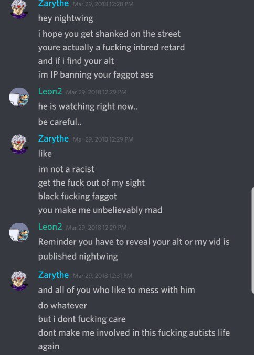Select the 'hey nightwing' message
The width and height of the screenshot is (254, 355).
(66, 18)
